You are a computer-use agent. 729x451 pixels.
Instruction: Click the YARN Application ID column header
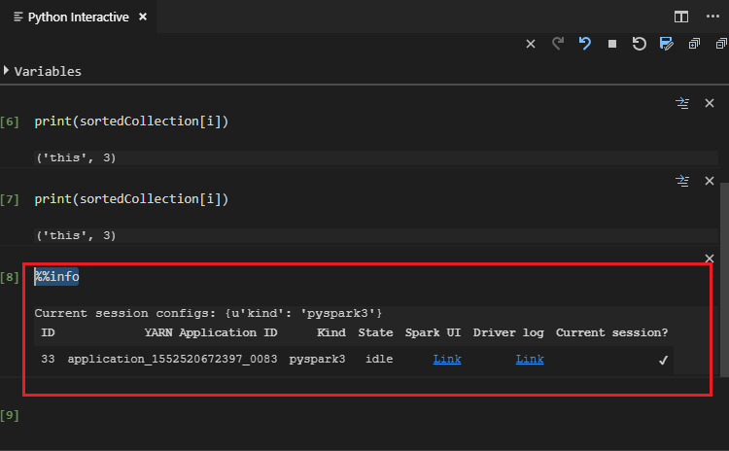tap(211, 332)
